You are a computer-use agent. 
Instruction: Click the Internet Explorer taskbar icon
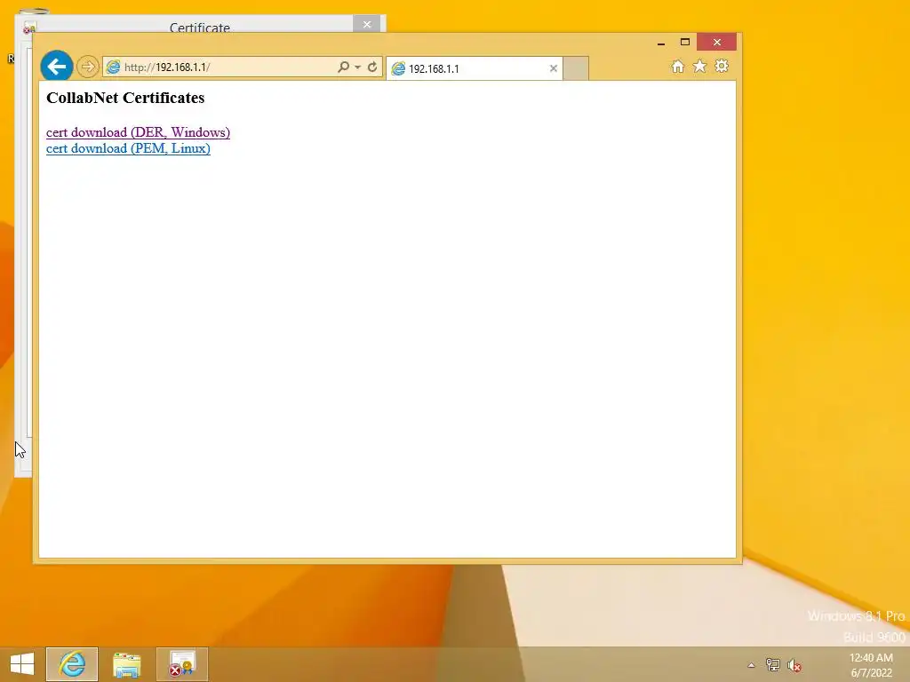coord(72,664)
